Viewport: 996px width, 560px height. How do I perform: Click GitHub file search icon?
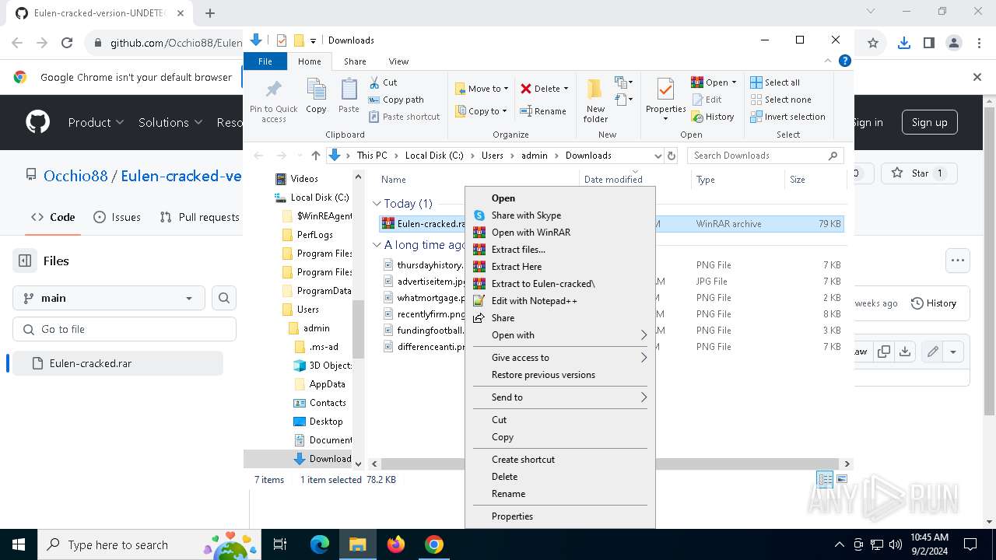224,298
